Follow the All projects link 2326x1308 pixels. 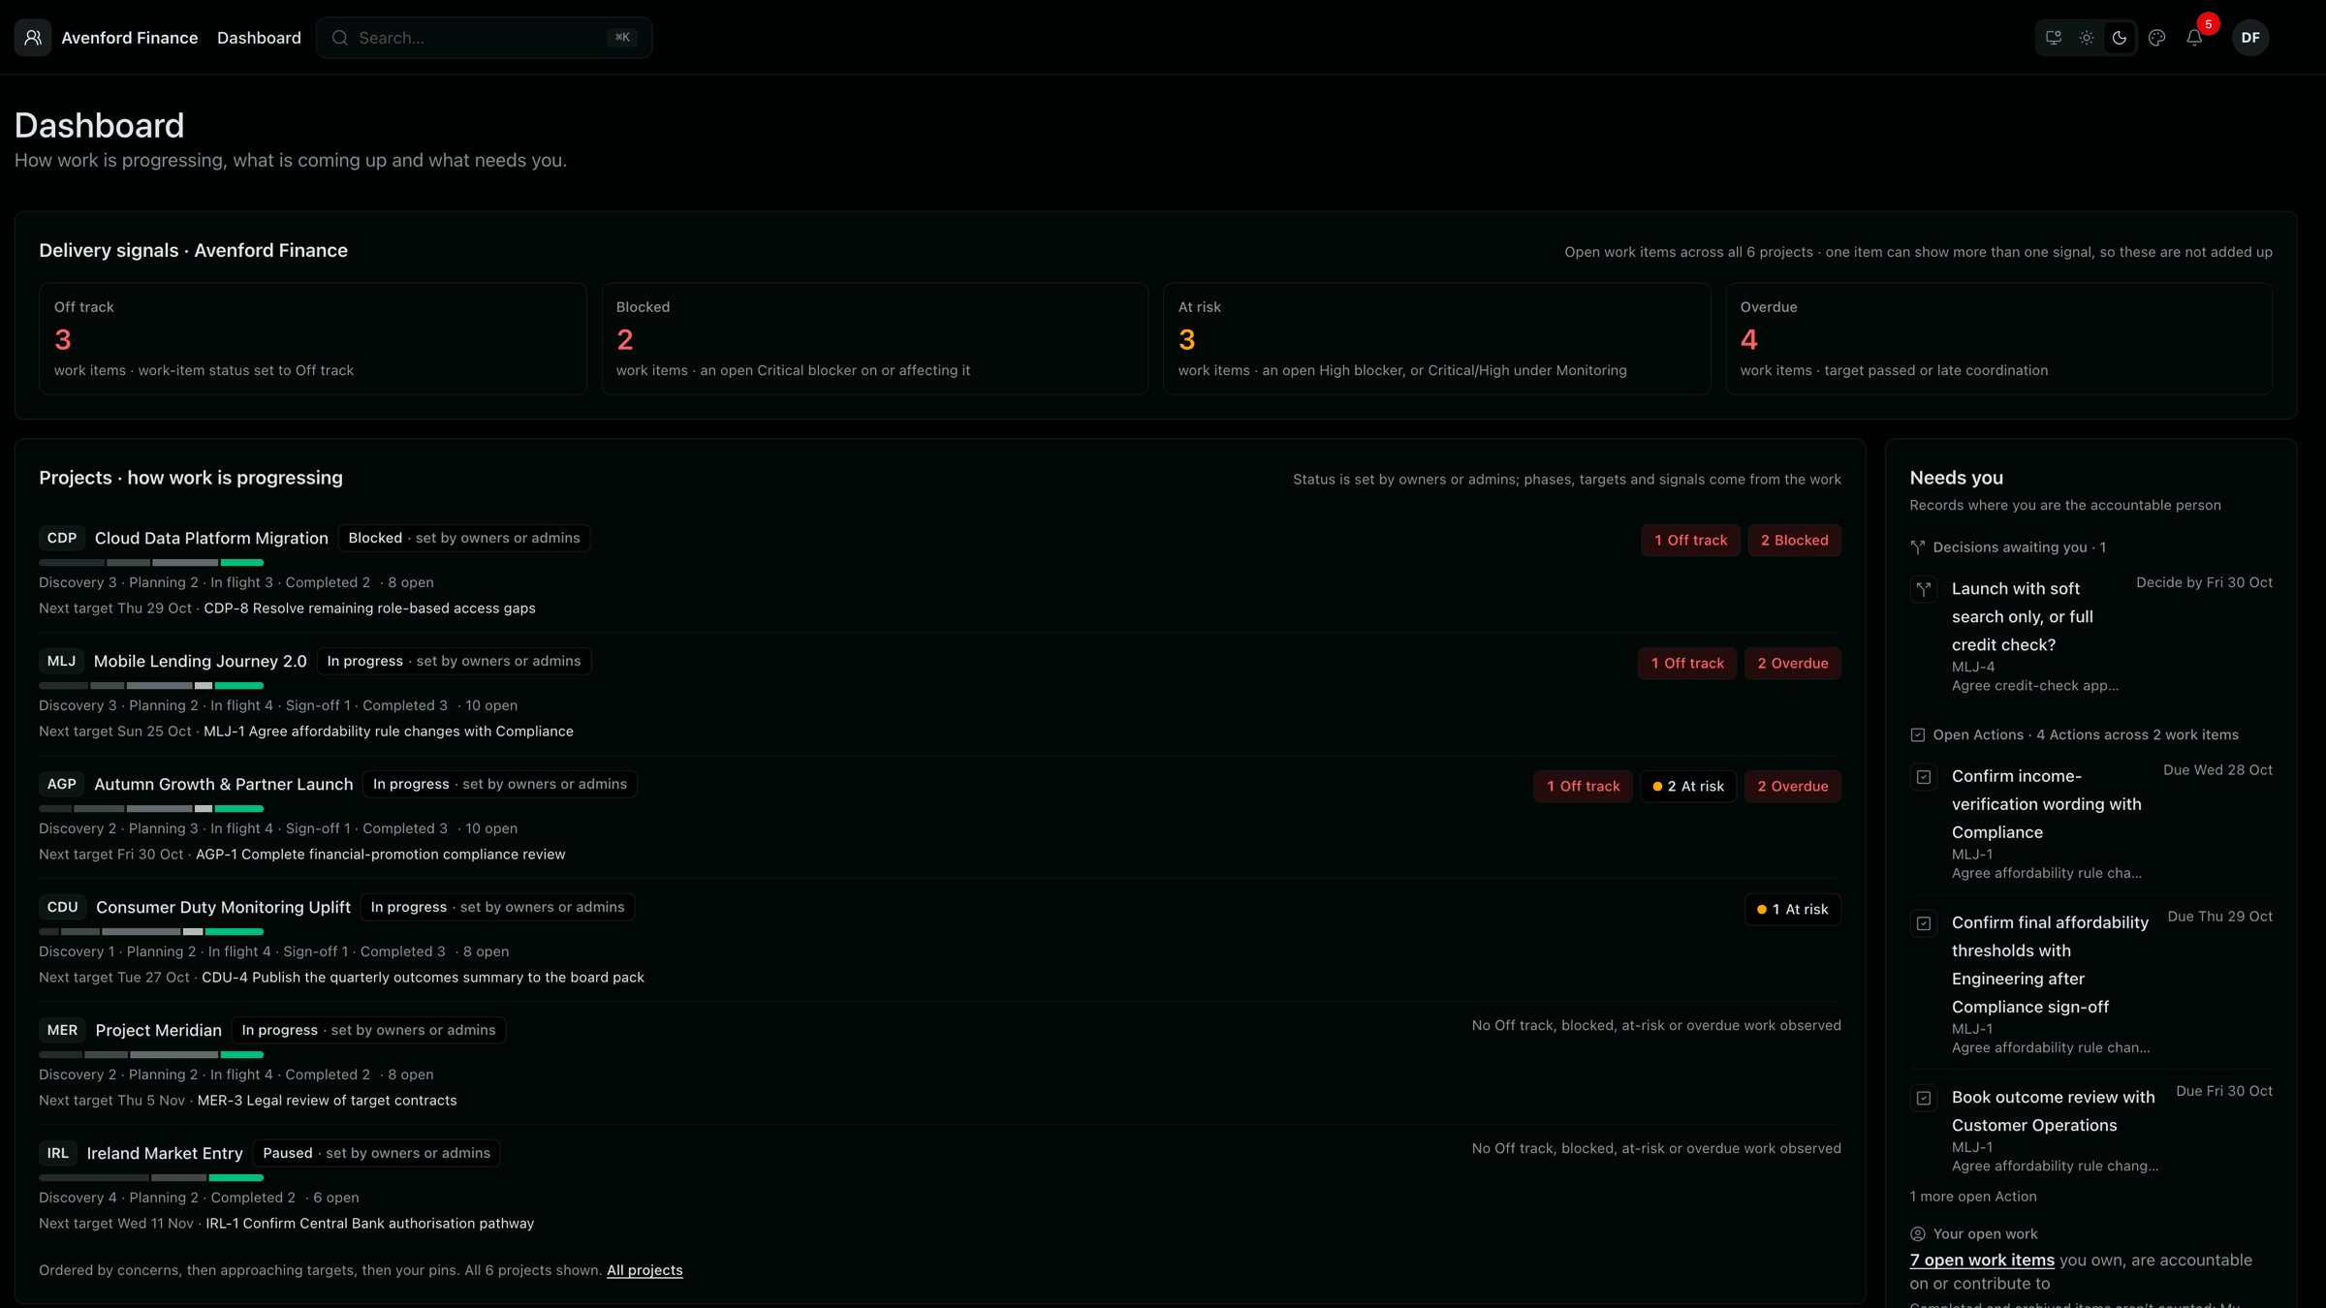click(x=644, y=1270)
